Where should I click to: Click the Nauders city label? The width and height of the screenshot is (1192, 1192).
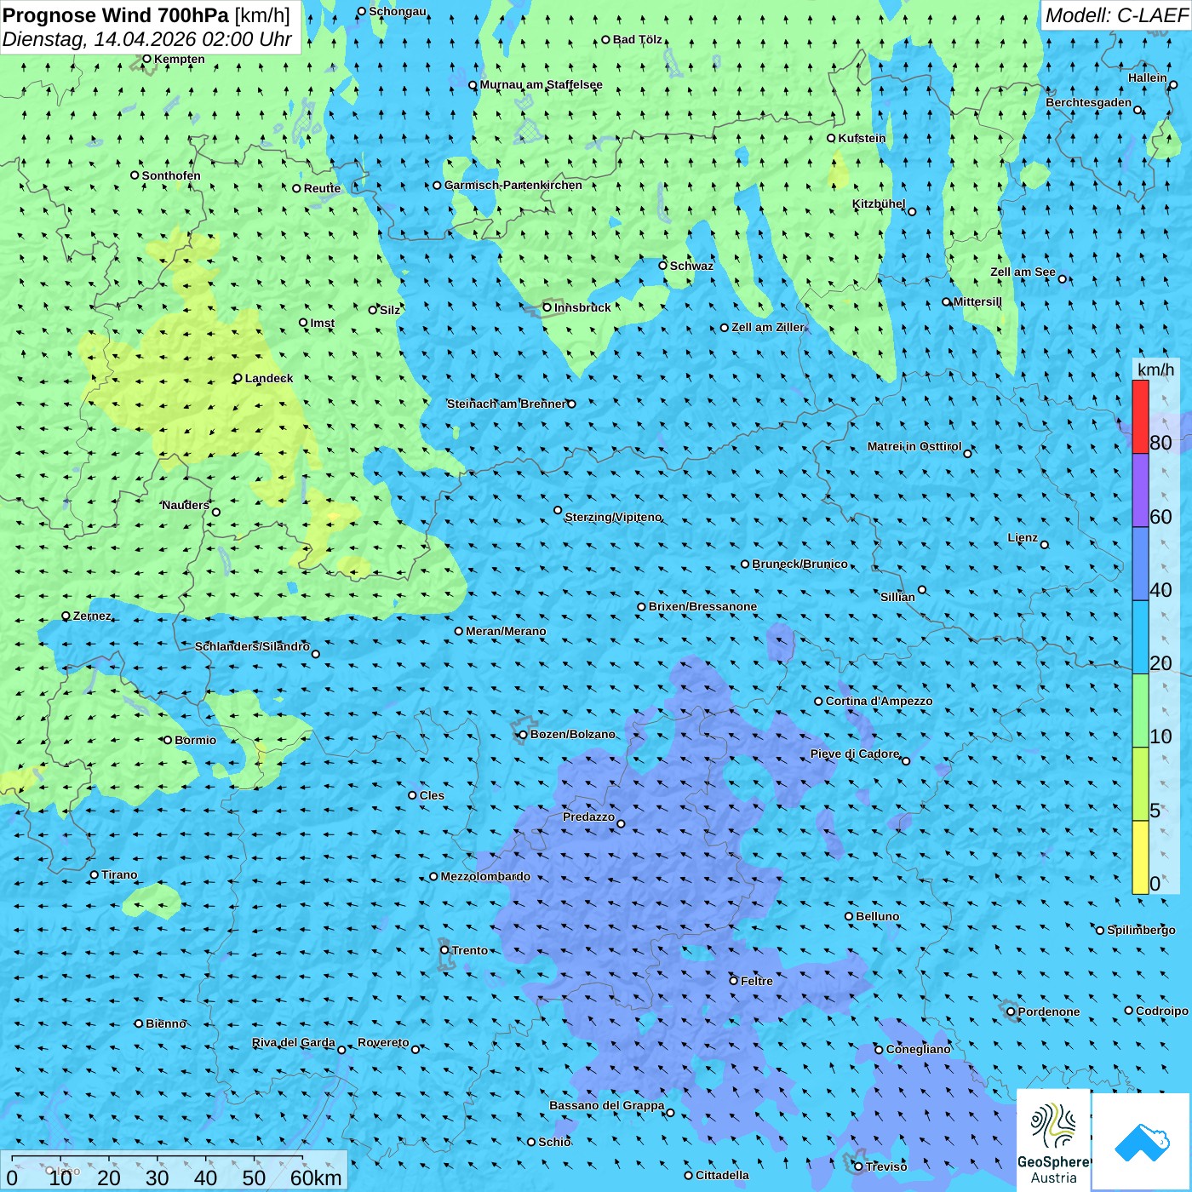(185, 505)
